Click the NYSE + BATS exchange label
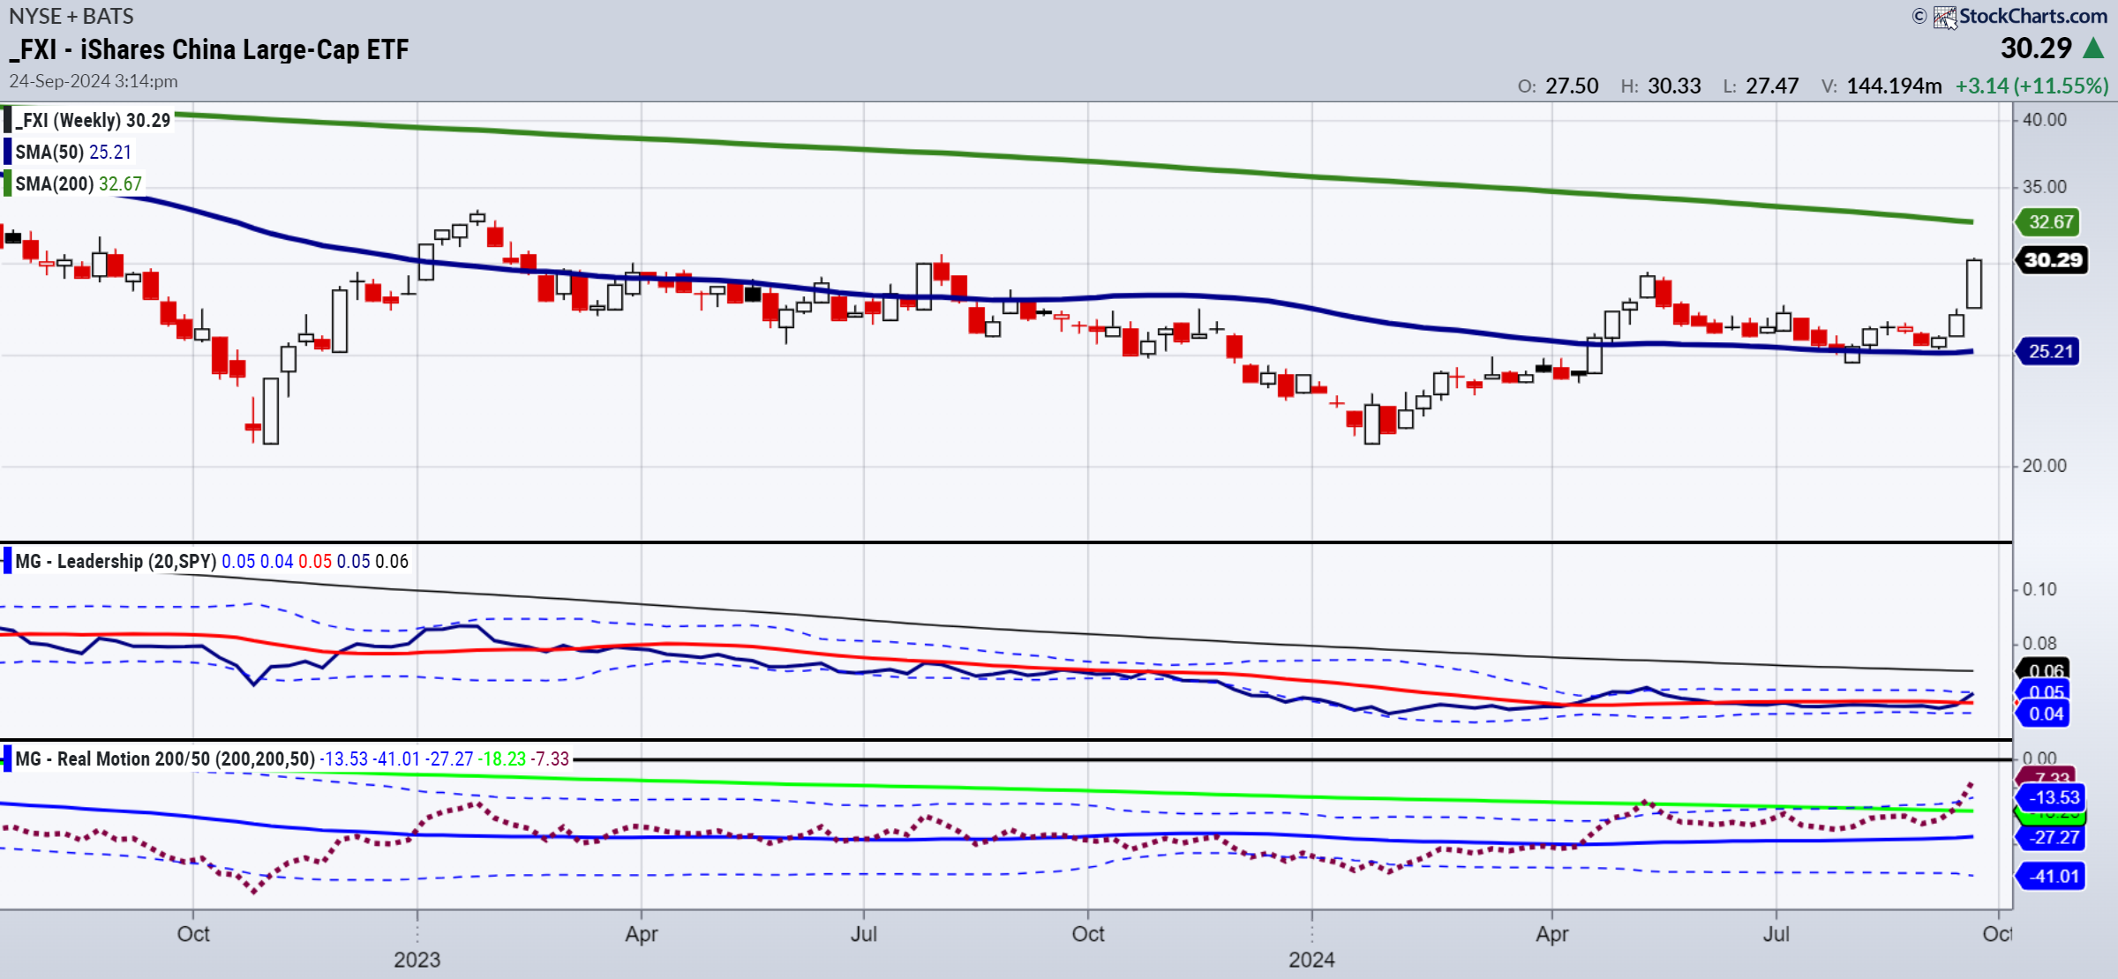Screen dimensions: 2118x979 [x=71, y=16]
